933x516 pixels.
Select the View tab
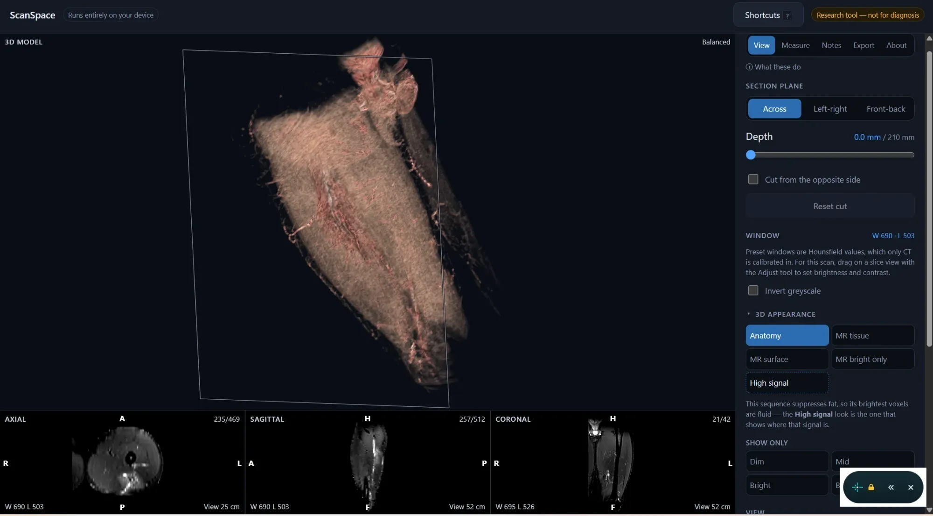(x=761, y=45)
